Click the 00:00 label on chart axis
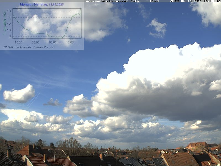 [36, 42]
